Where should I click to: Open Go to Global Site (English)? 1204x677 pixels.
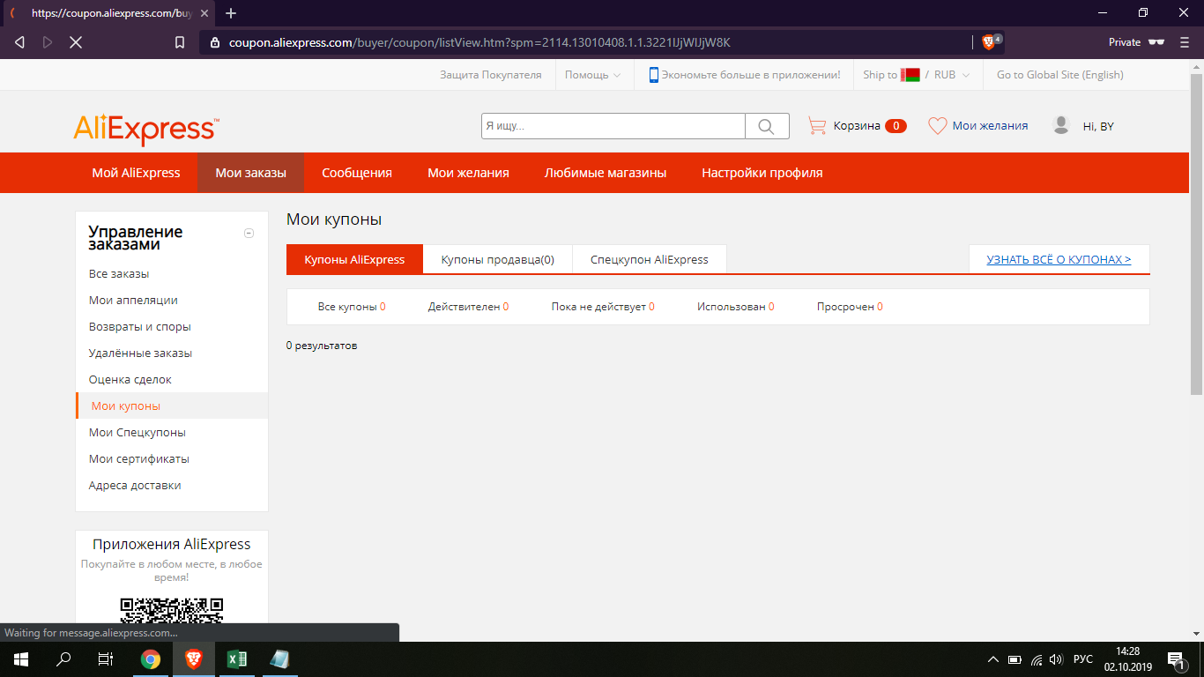click(1060, 75)
